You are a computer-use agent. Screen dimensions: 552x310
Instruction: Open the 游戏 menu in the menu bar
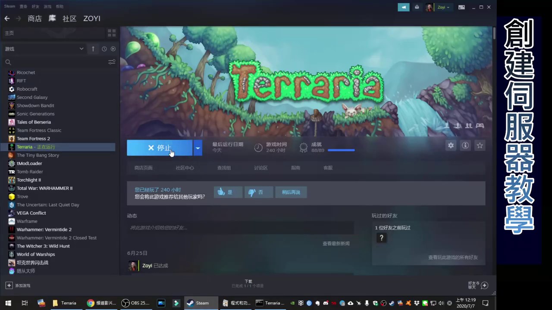tap(47, 6)
